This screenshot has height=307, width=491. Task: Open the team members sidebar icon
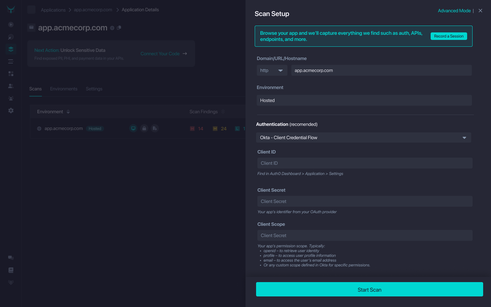[11, 98]
